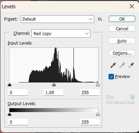This screenshot has width=139, height=133.
Task: Click the OK button
Action: [122, 19]
